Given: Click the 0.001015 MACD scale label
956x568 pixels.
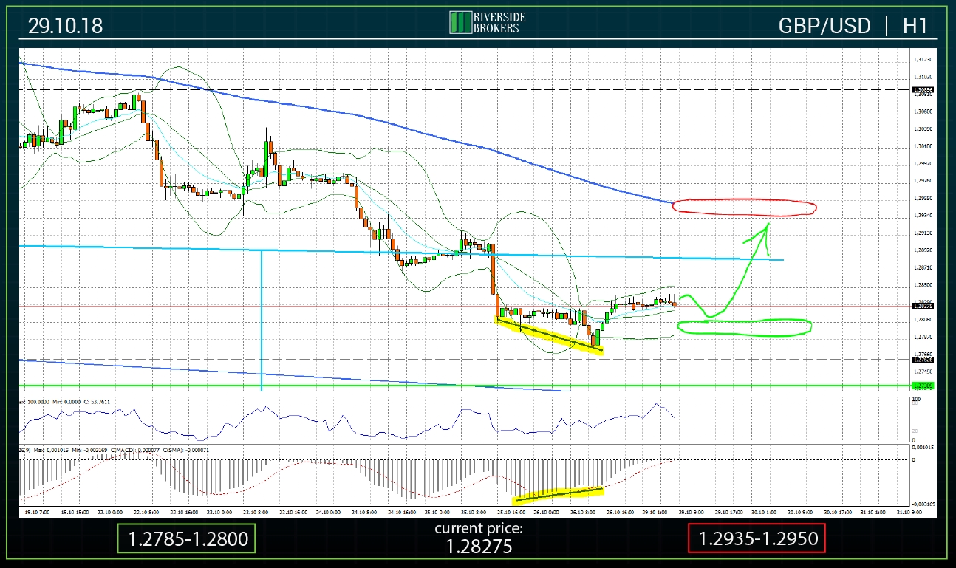Looking at the screenshot, I should 923,447.
